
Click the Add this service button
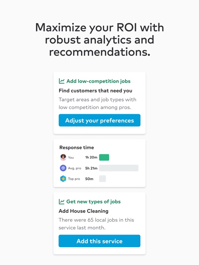99,241
